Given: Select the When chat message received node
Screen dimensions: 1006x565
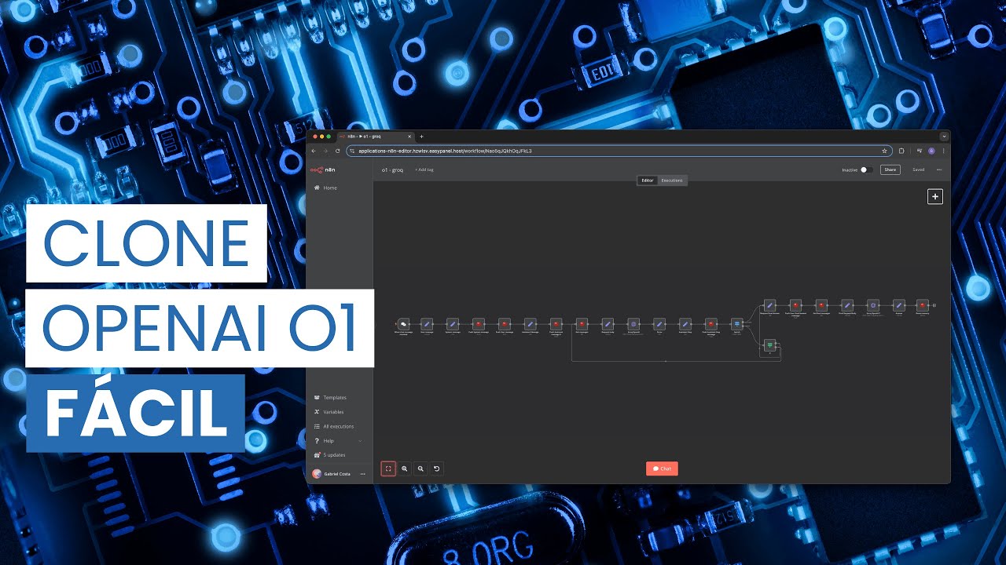Looking at the screenshot, I should click(x=403, y=323).
